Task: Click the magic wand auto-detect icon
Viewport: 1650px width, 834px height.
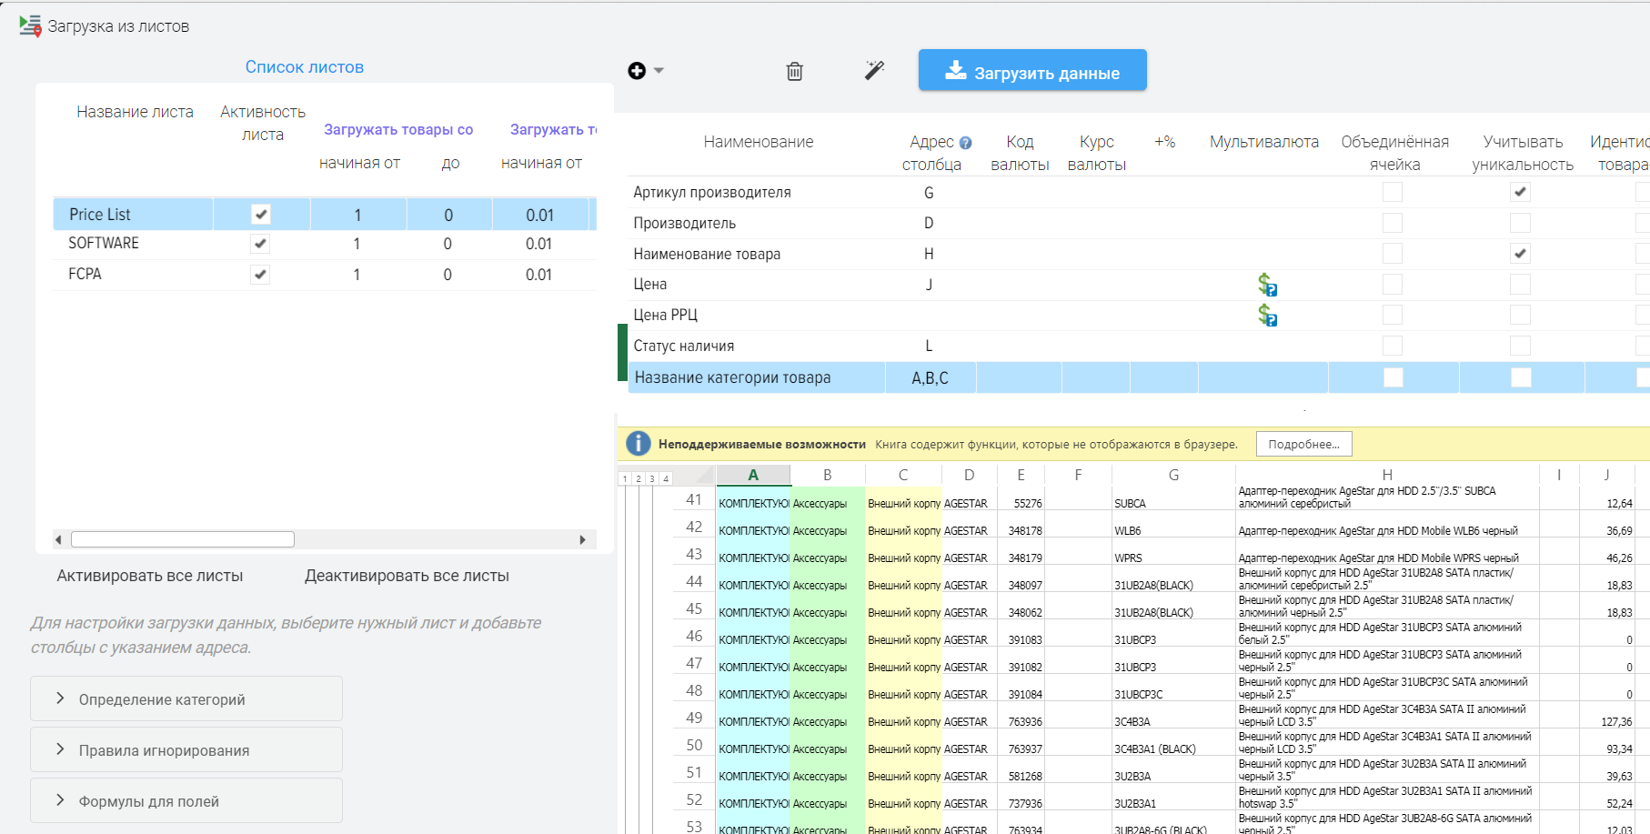Action: [874, 70]
